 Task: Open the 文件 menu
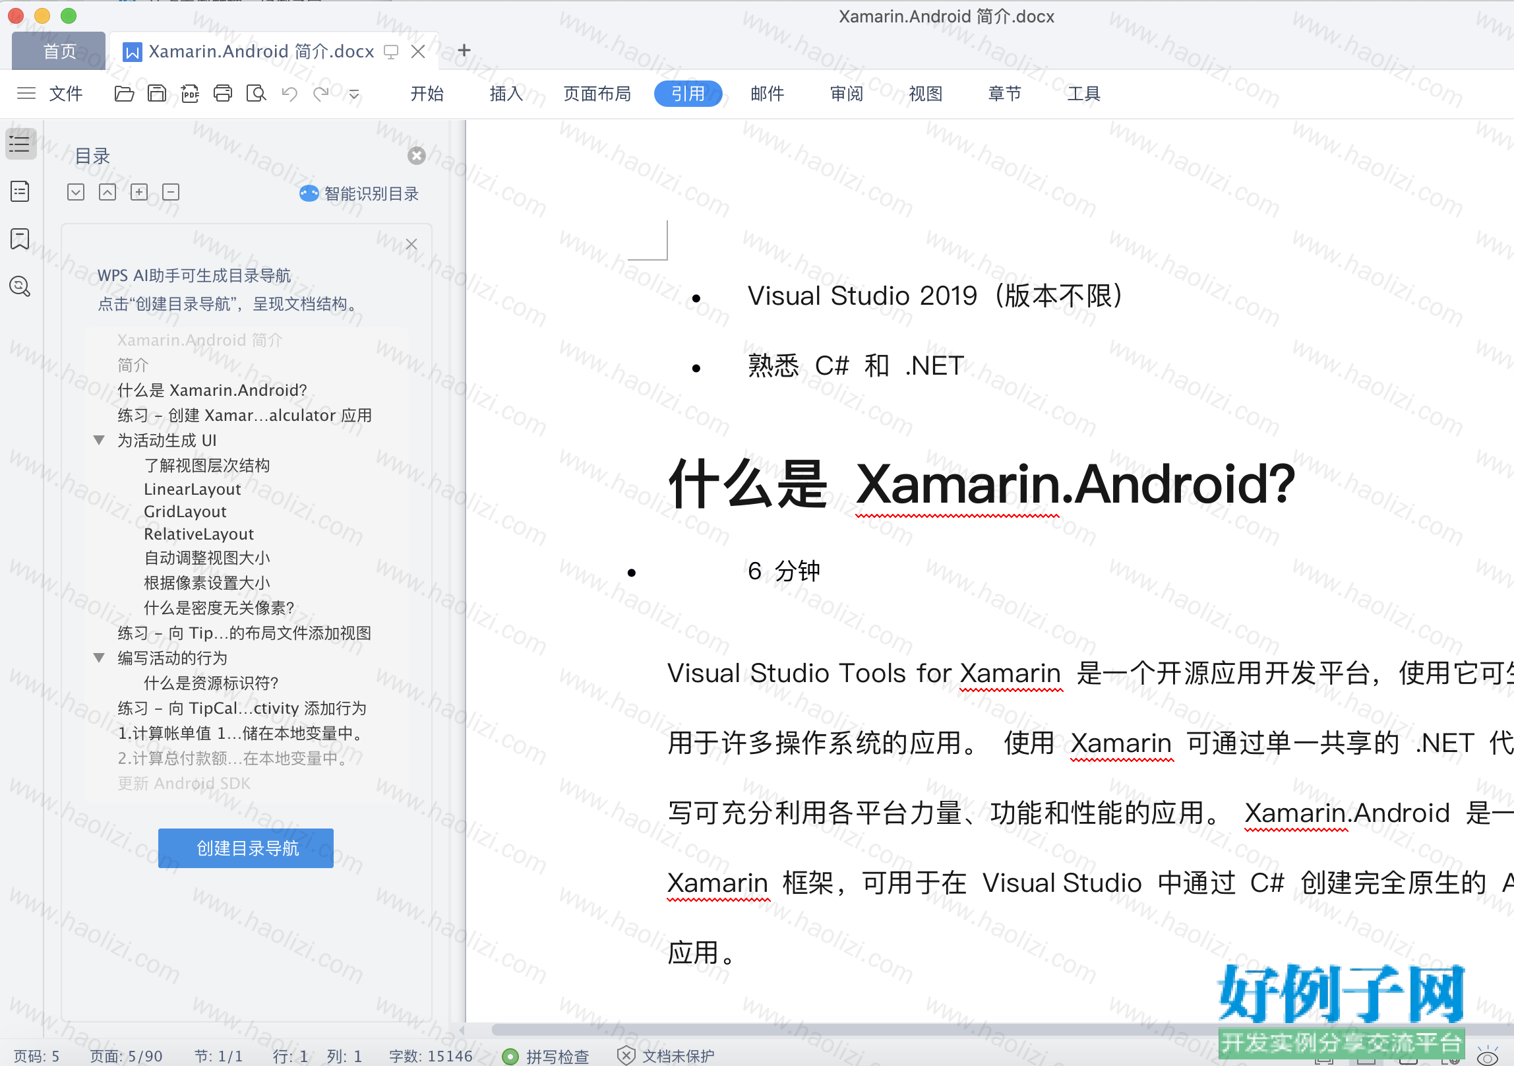point(66,94)
